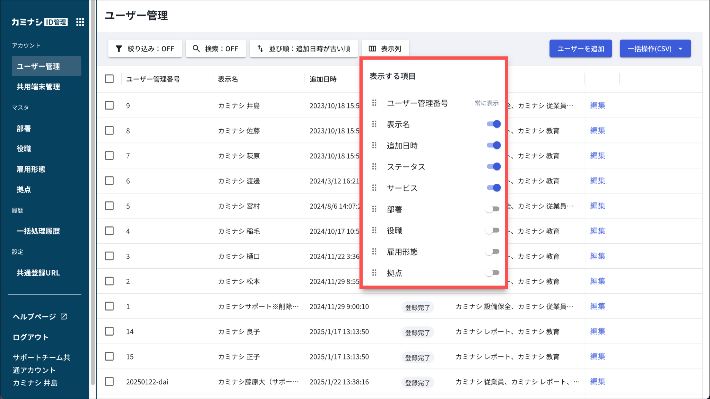Turn off the 追加日時 column toggle

point(493,145)
